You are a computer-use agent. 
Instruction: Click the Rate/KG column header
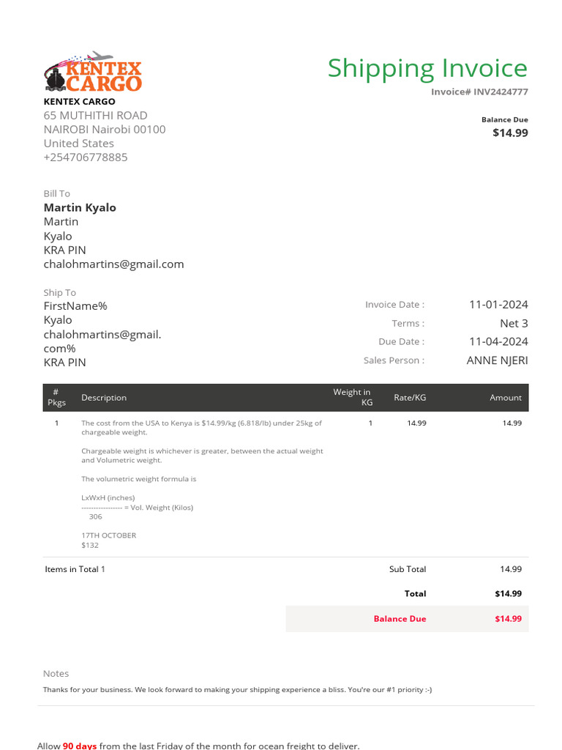click(x=410, y=398)
